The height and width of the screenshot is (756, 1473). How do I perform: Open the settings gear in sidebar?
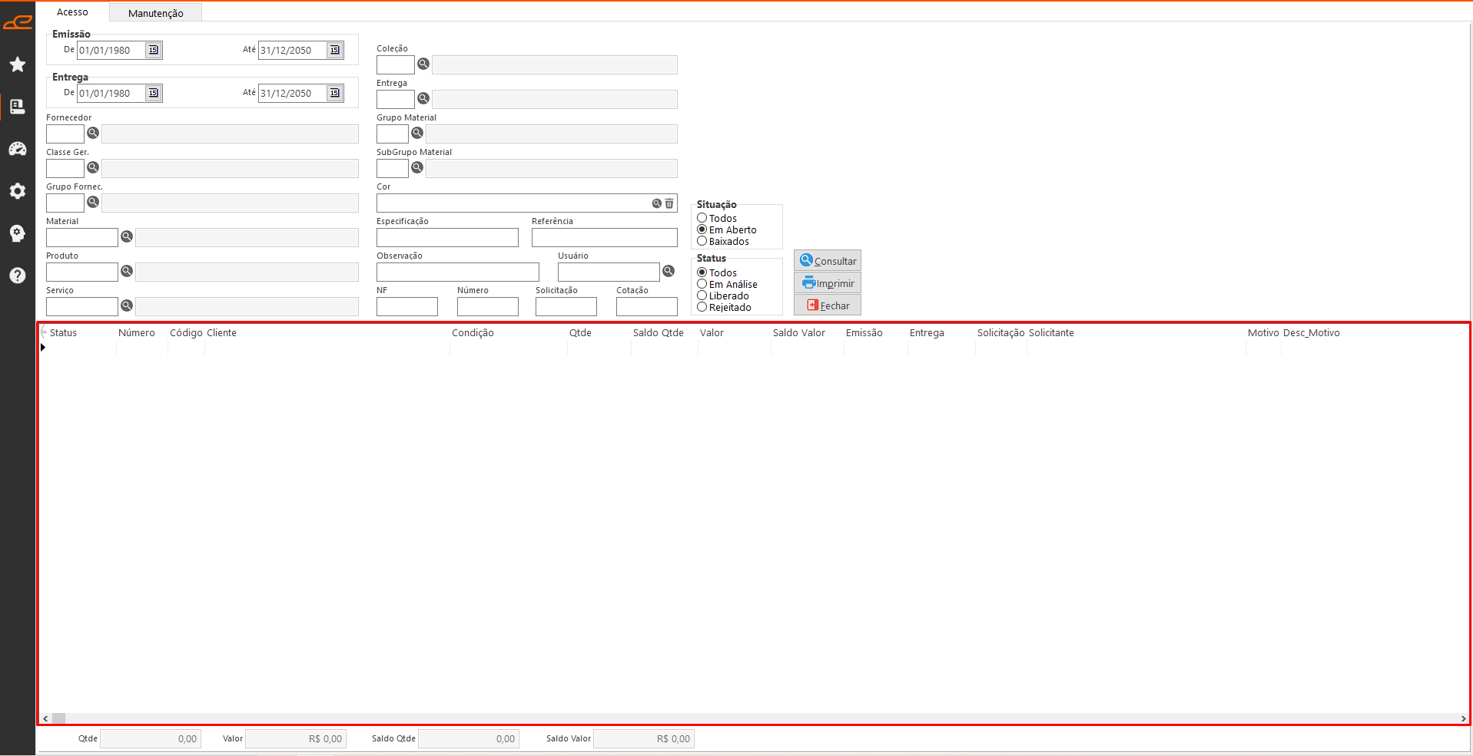coord(18,191)
